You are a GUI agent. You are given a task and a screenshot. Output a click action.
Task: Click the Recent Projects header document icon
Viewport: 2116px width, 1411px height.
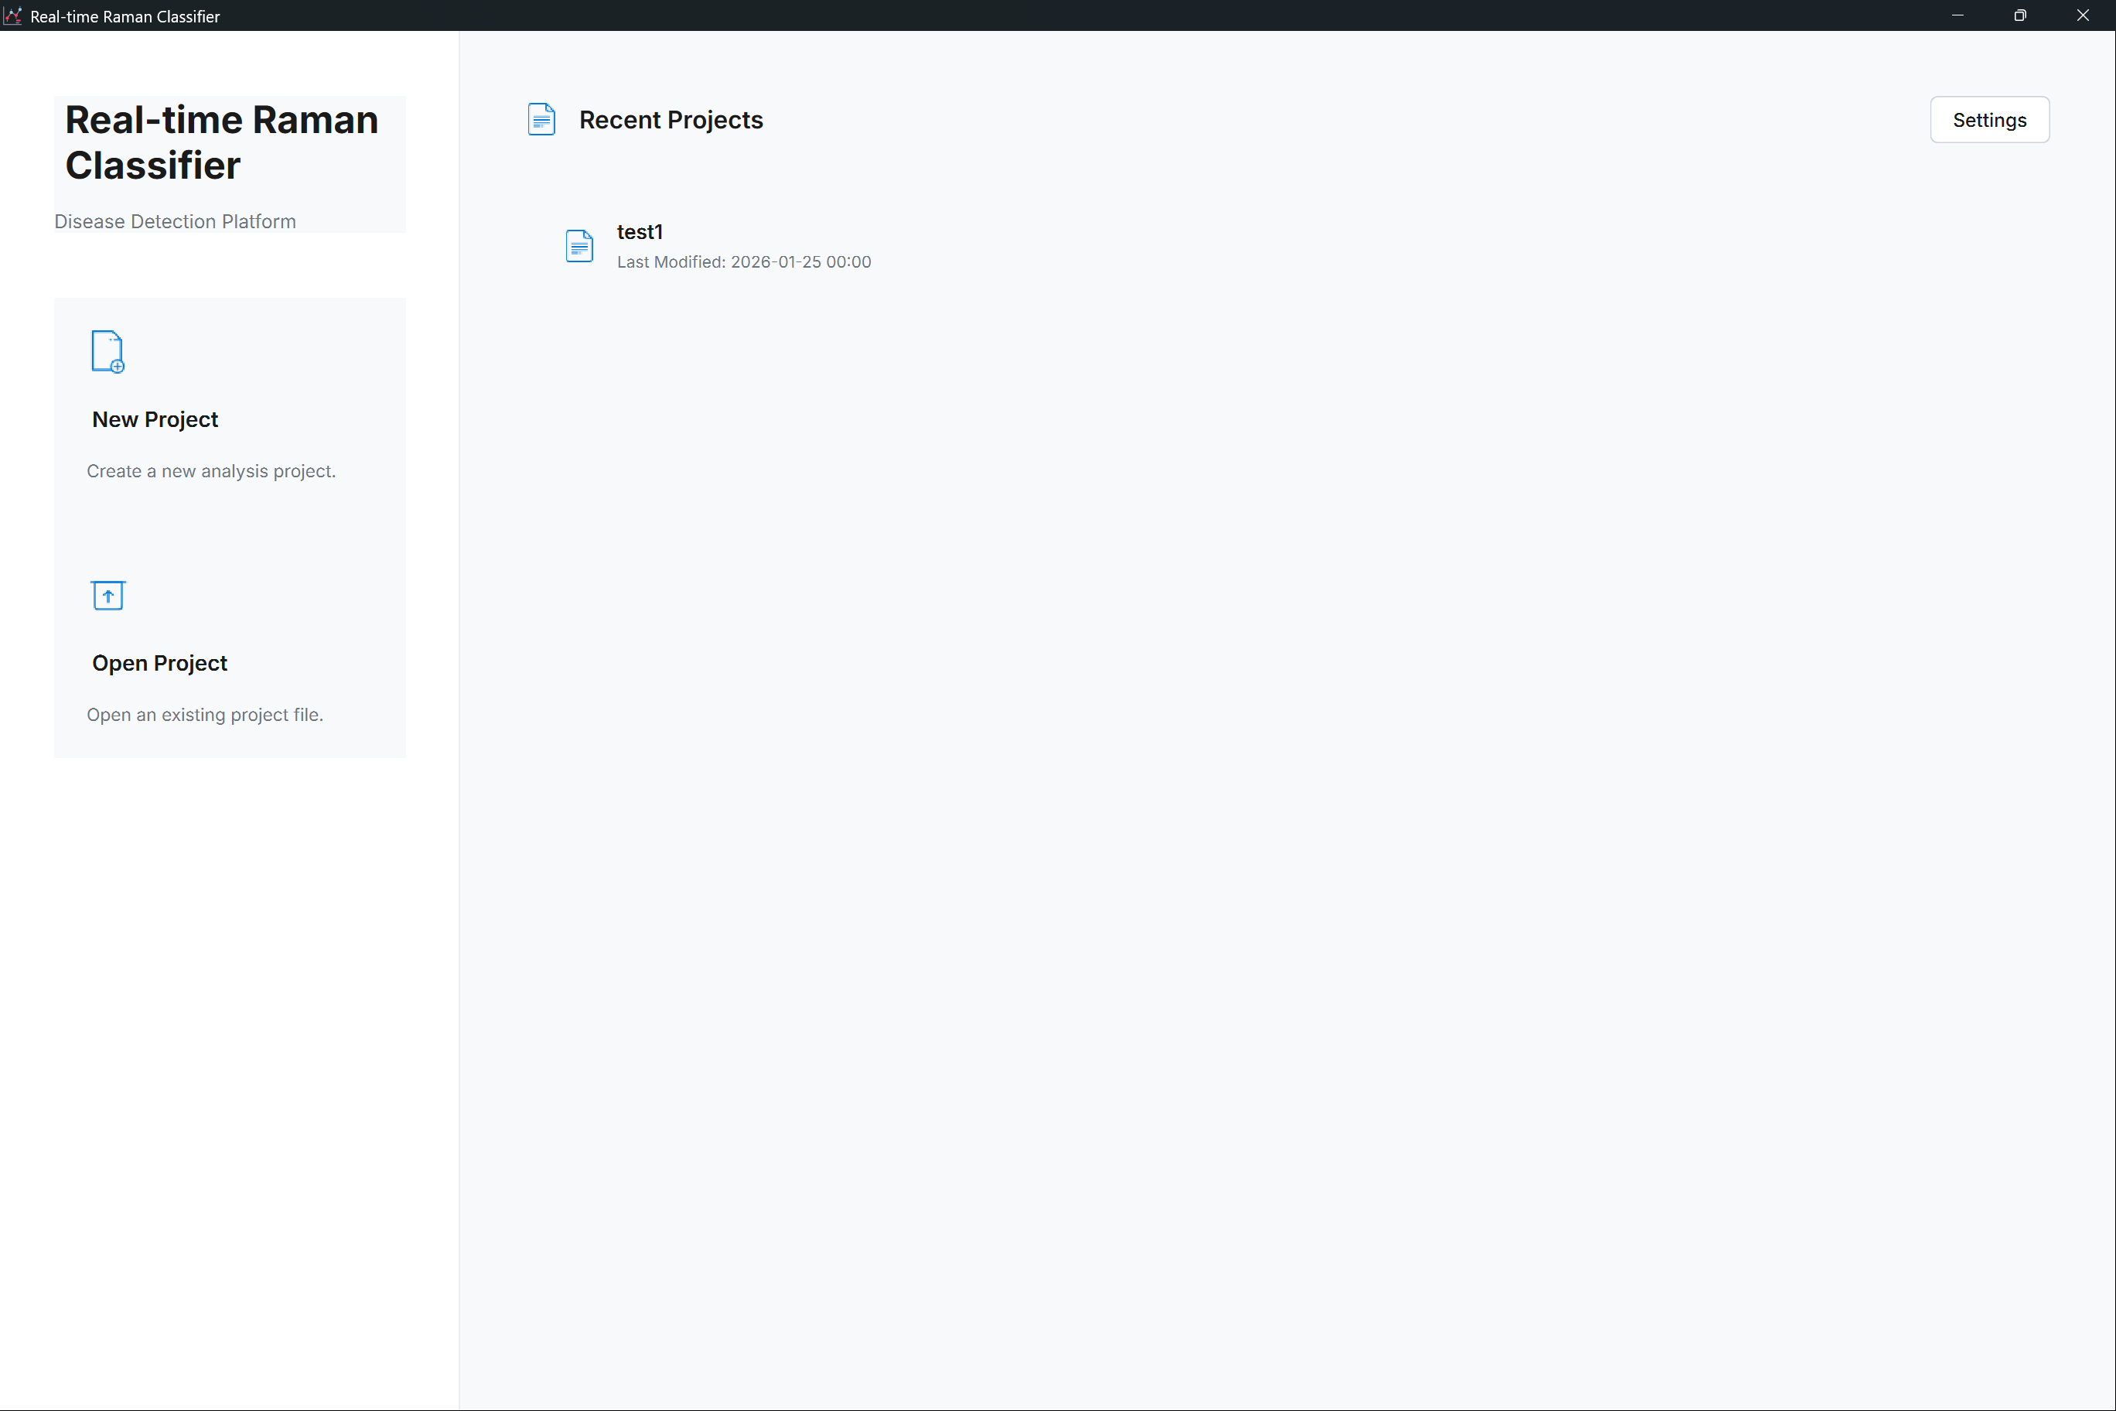click(x=541, y=120)
